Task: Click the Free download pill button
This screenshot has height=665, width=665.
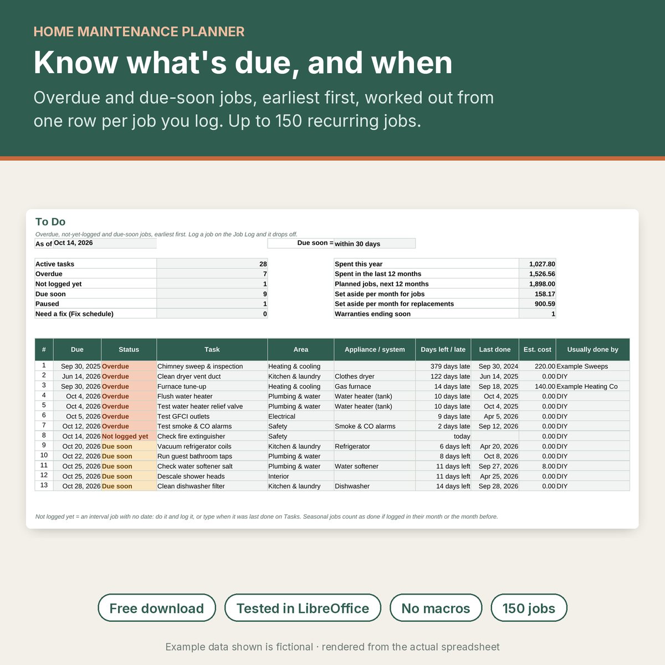Action: [157, 608]
